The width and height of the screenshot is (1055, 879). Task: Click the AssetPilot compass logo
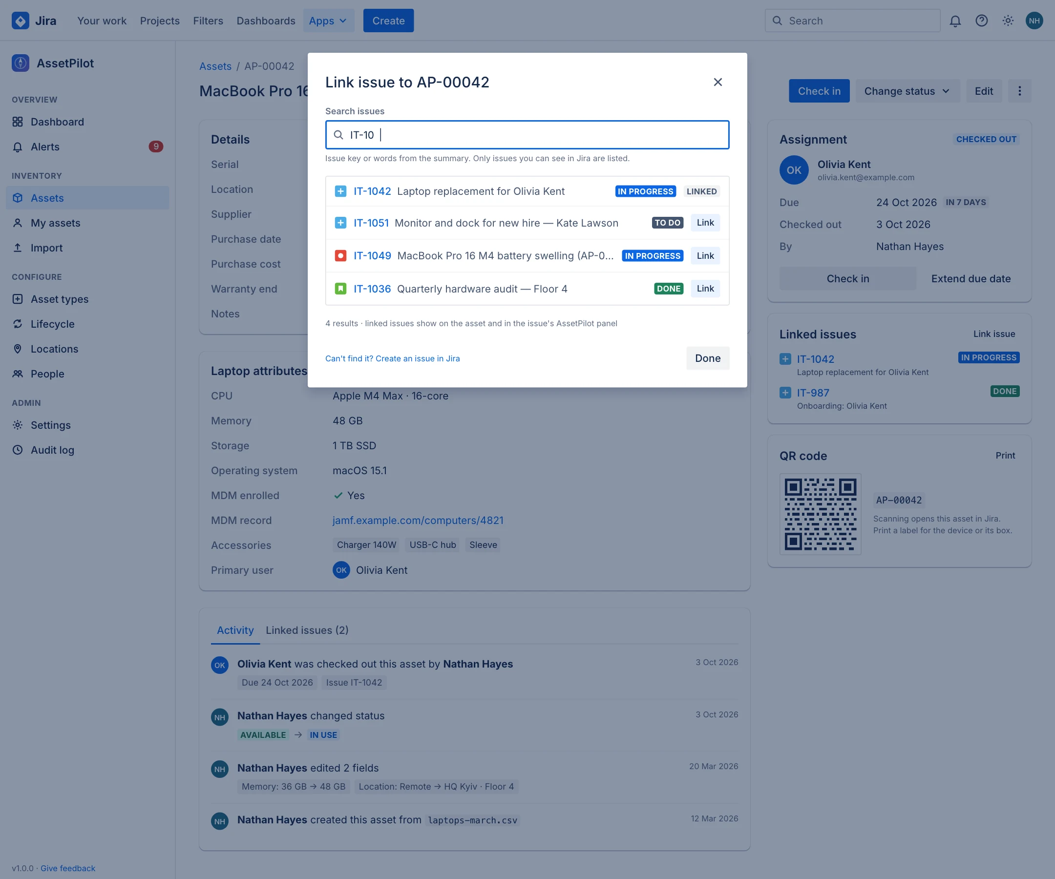pos(20,63)
